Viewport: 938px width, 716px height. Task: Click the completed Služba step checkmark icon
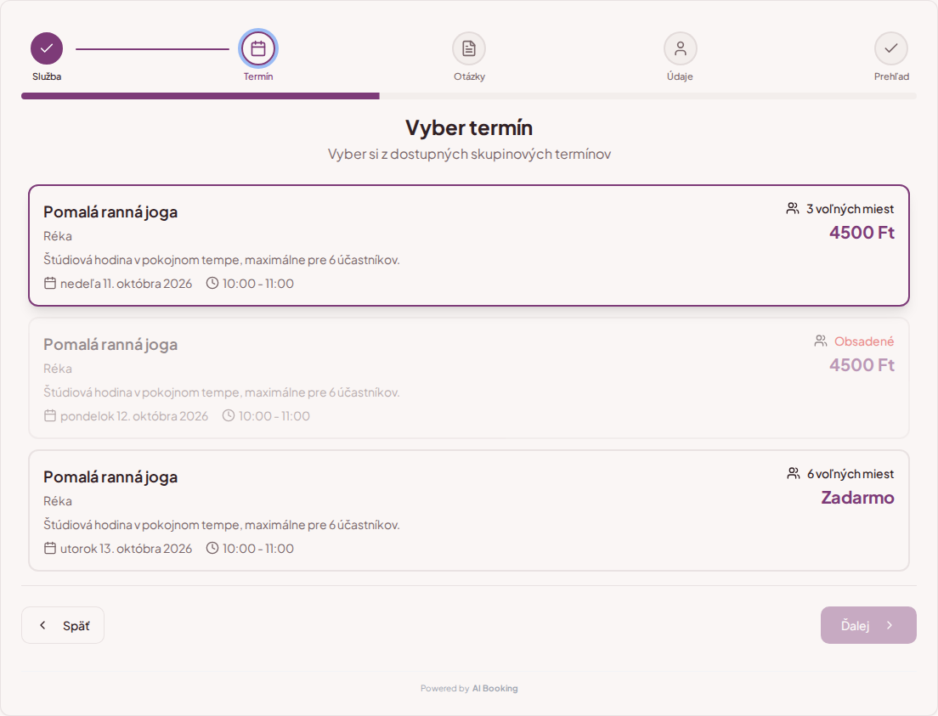coord(47,48)
